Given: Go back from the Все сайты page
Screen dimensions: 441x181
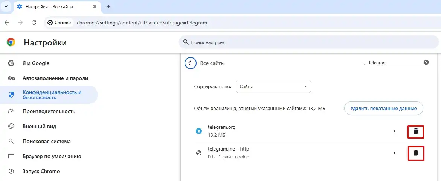Looking at the screenshot, I should [191, 63].
